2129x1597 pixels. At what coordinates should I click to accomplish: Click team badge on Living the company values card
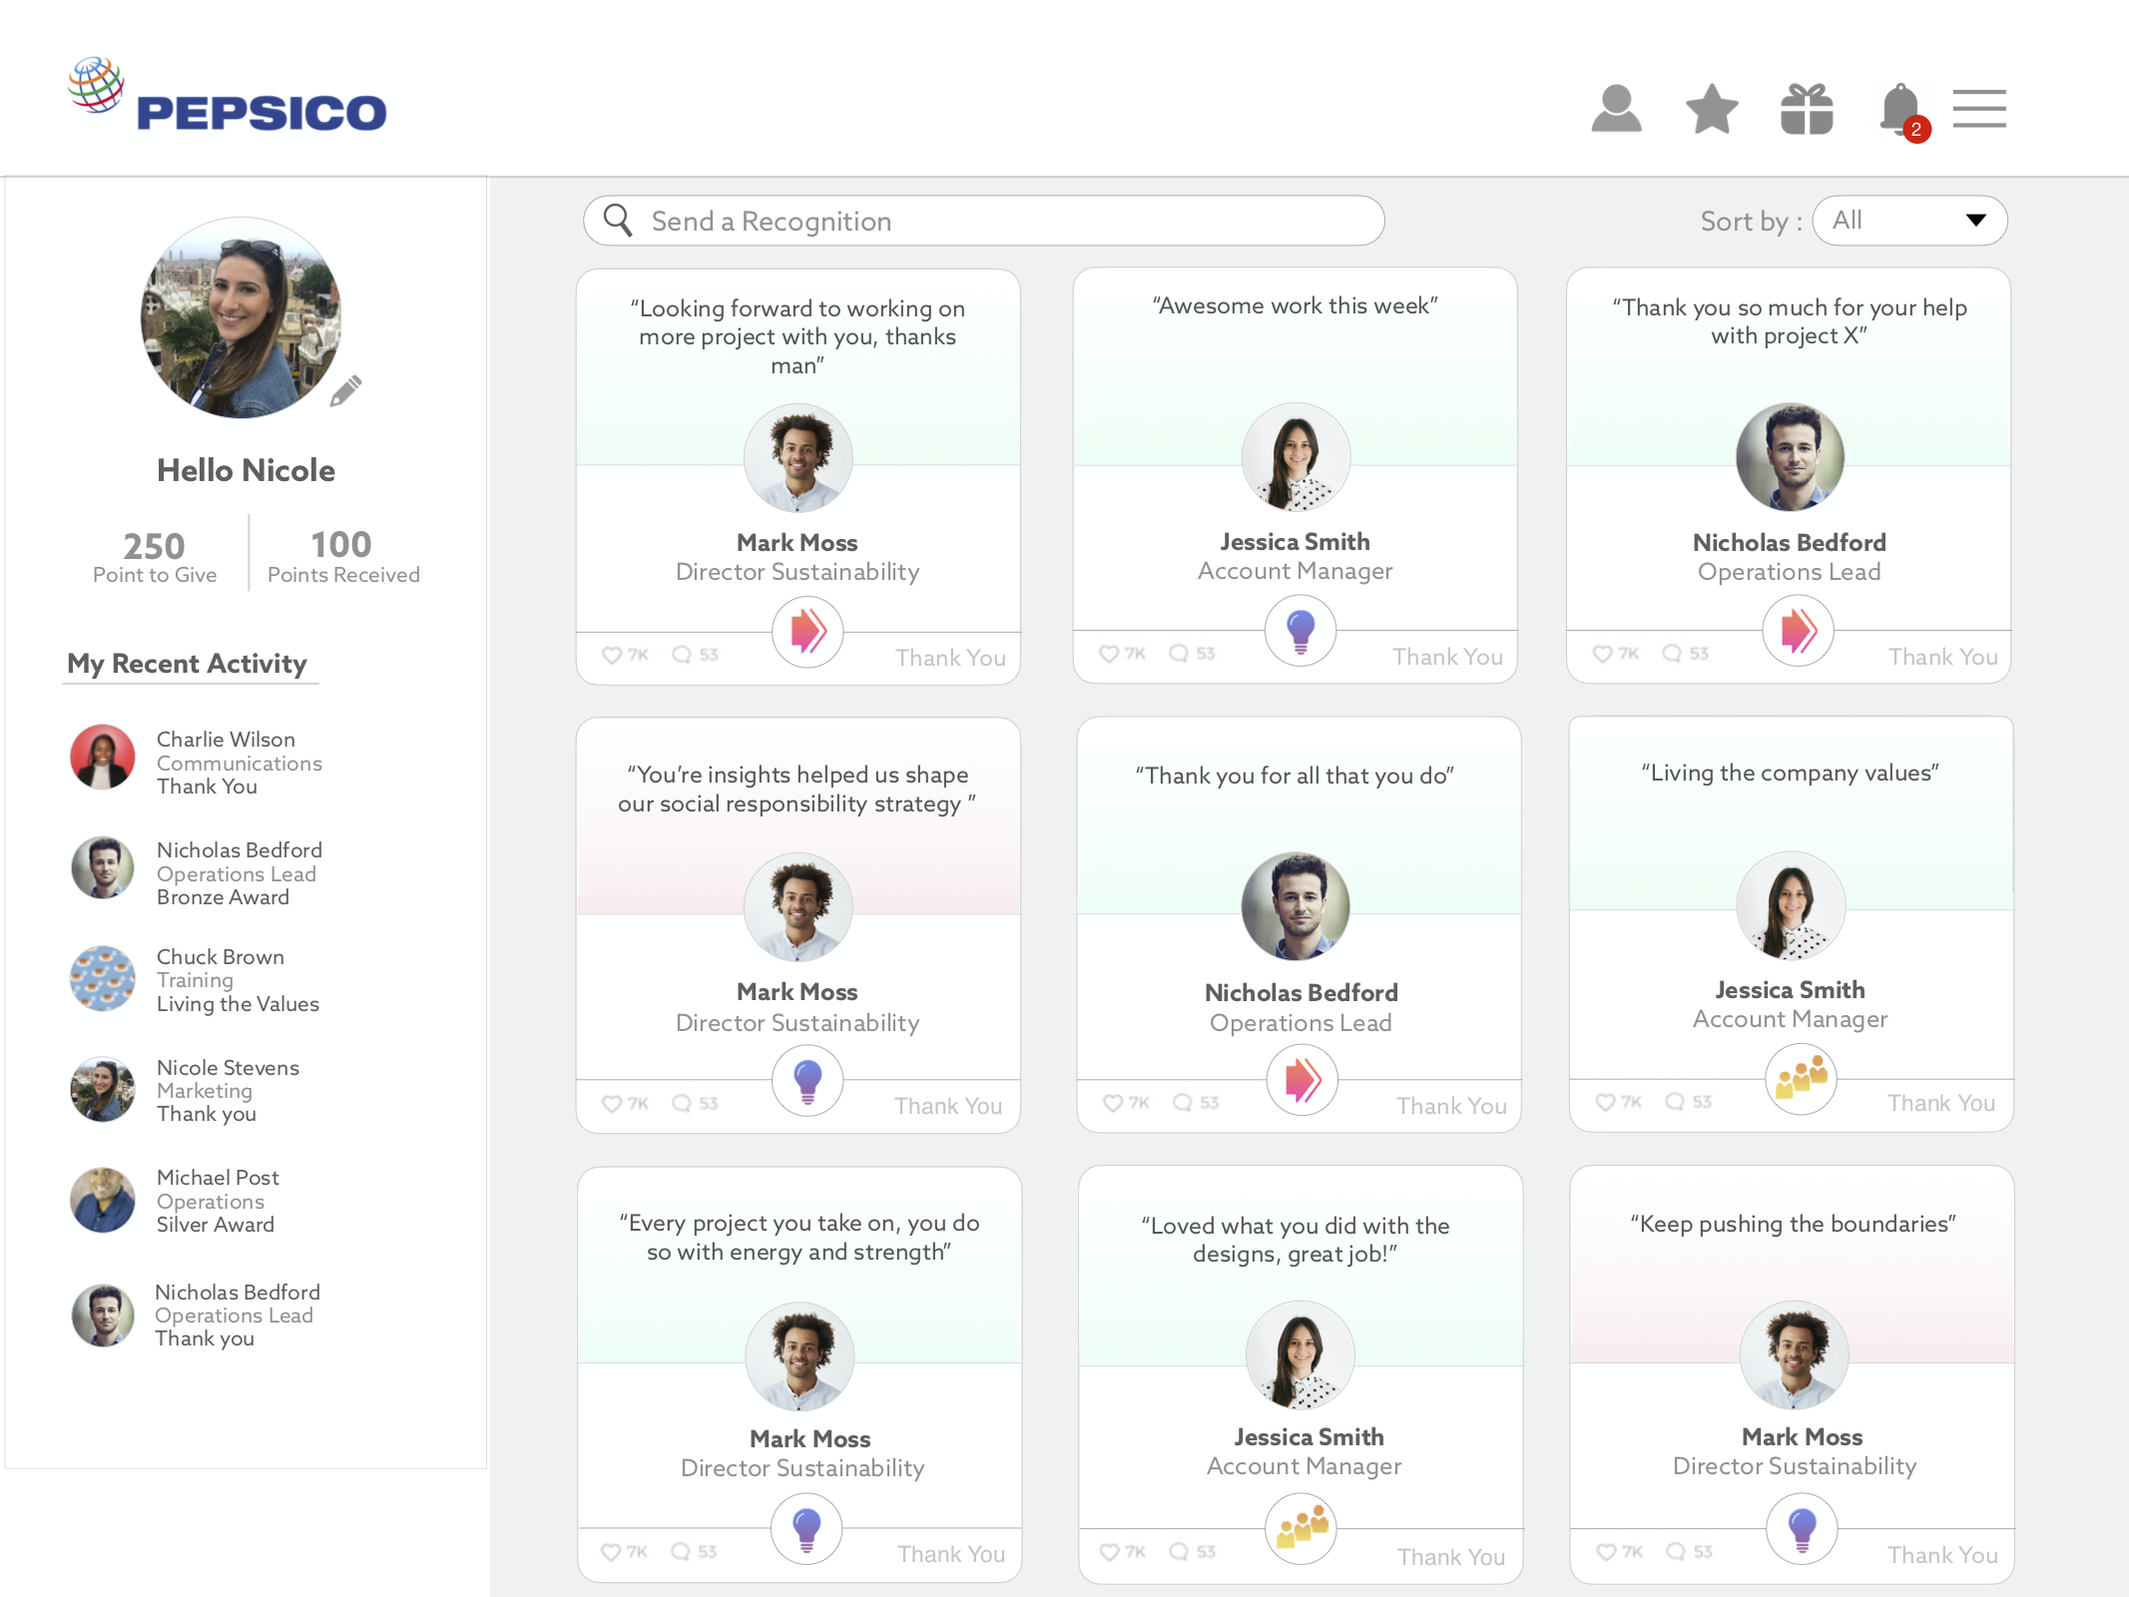(1801, 1079)
